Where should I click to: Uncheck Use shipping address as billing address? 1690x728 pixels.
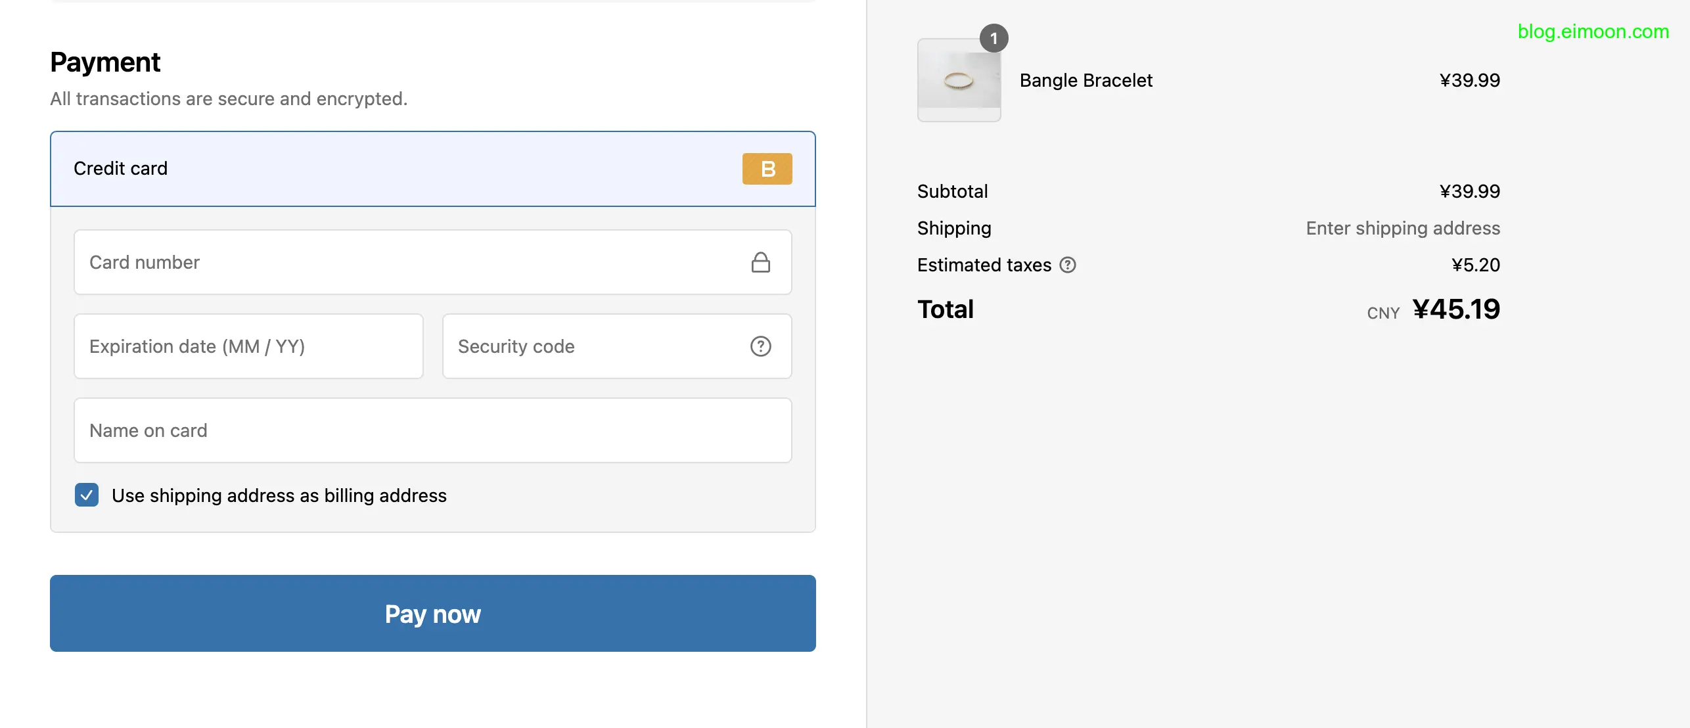(x=87, y=495)
